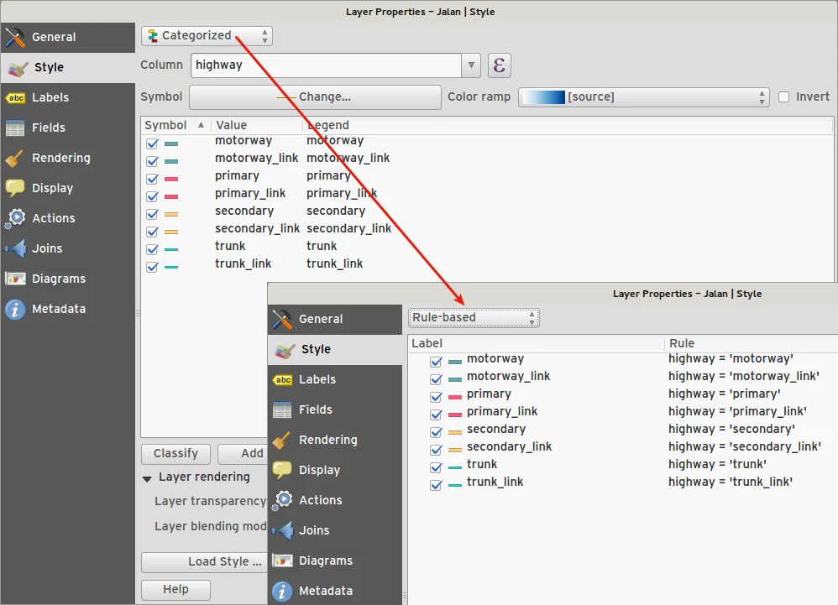The height and width of the screenshot is (605, 838).
Task: Click the Column field containing highway
Action: [326, 65]
